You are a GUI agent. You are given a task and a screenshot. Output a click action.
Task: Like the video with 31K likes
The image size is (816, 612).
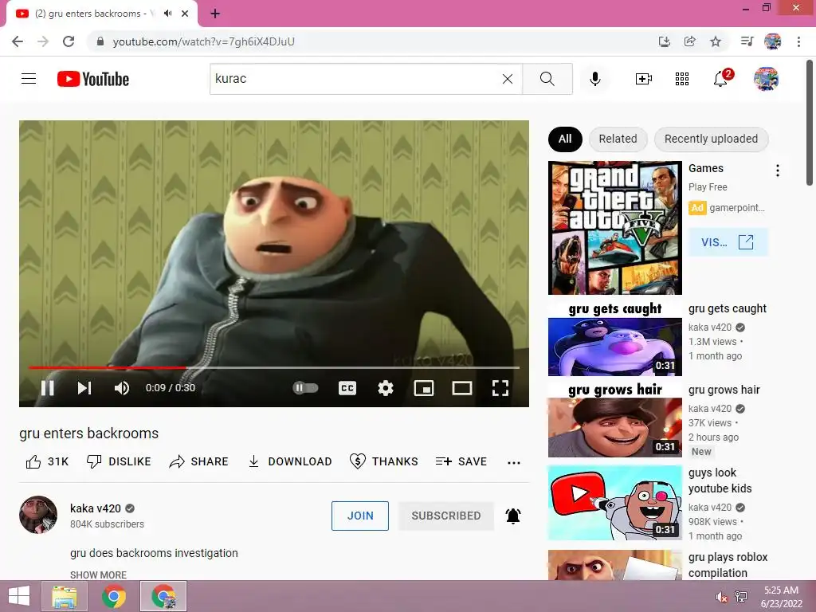pyautogui.click(x=47, y=461)
